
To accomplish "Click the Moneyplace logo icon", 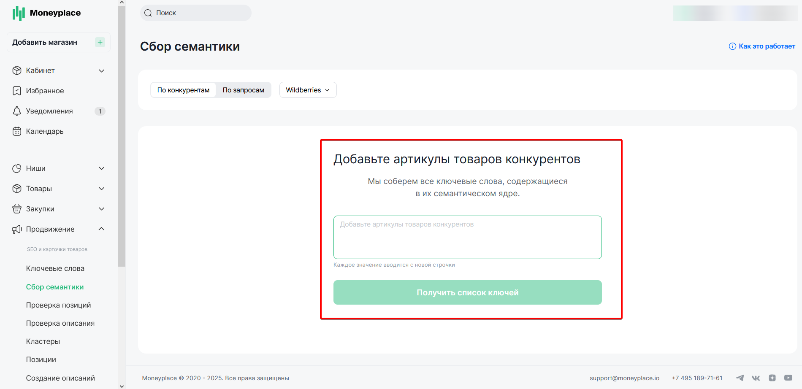I will (x=19, y=13).
